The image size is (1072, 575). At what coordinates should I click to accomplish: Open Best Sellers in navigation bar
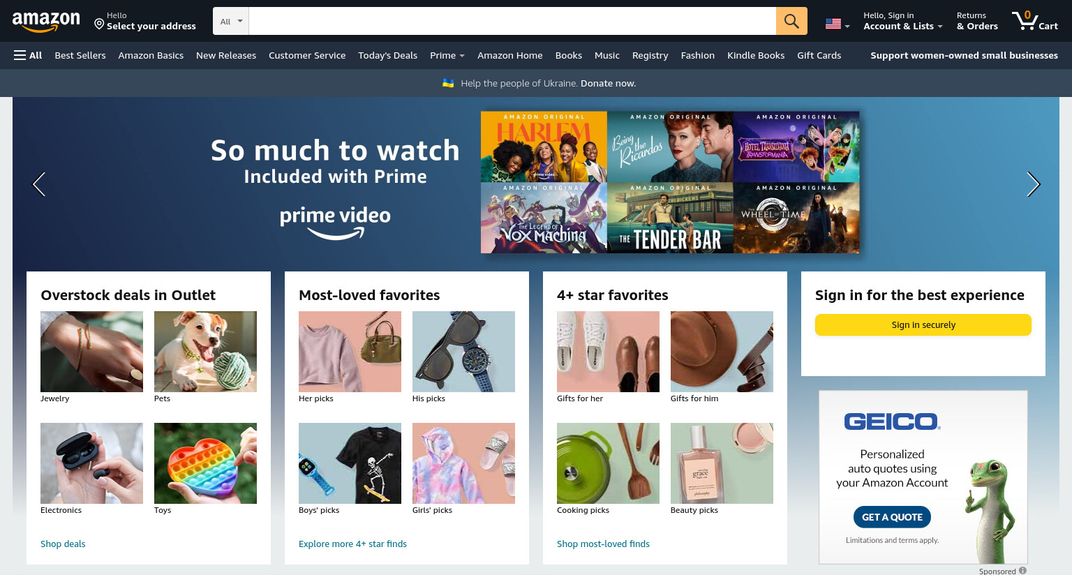tap(80, 55)
